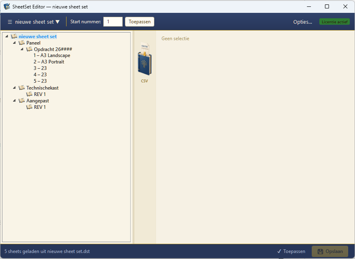This screenshot has width=355, height=259.
Task: Click the book icon of root nieuwe sheet set
Action: [x=14, y=36]
